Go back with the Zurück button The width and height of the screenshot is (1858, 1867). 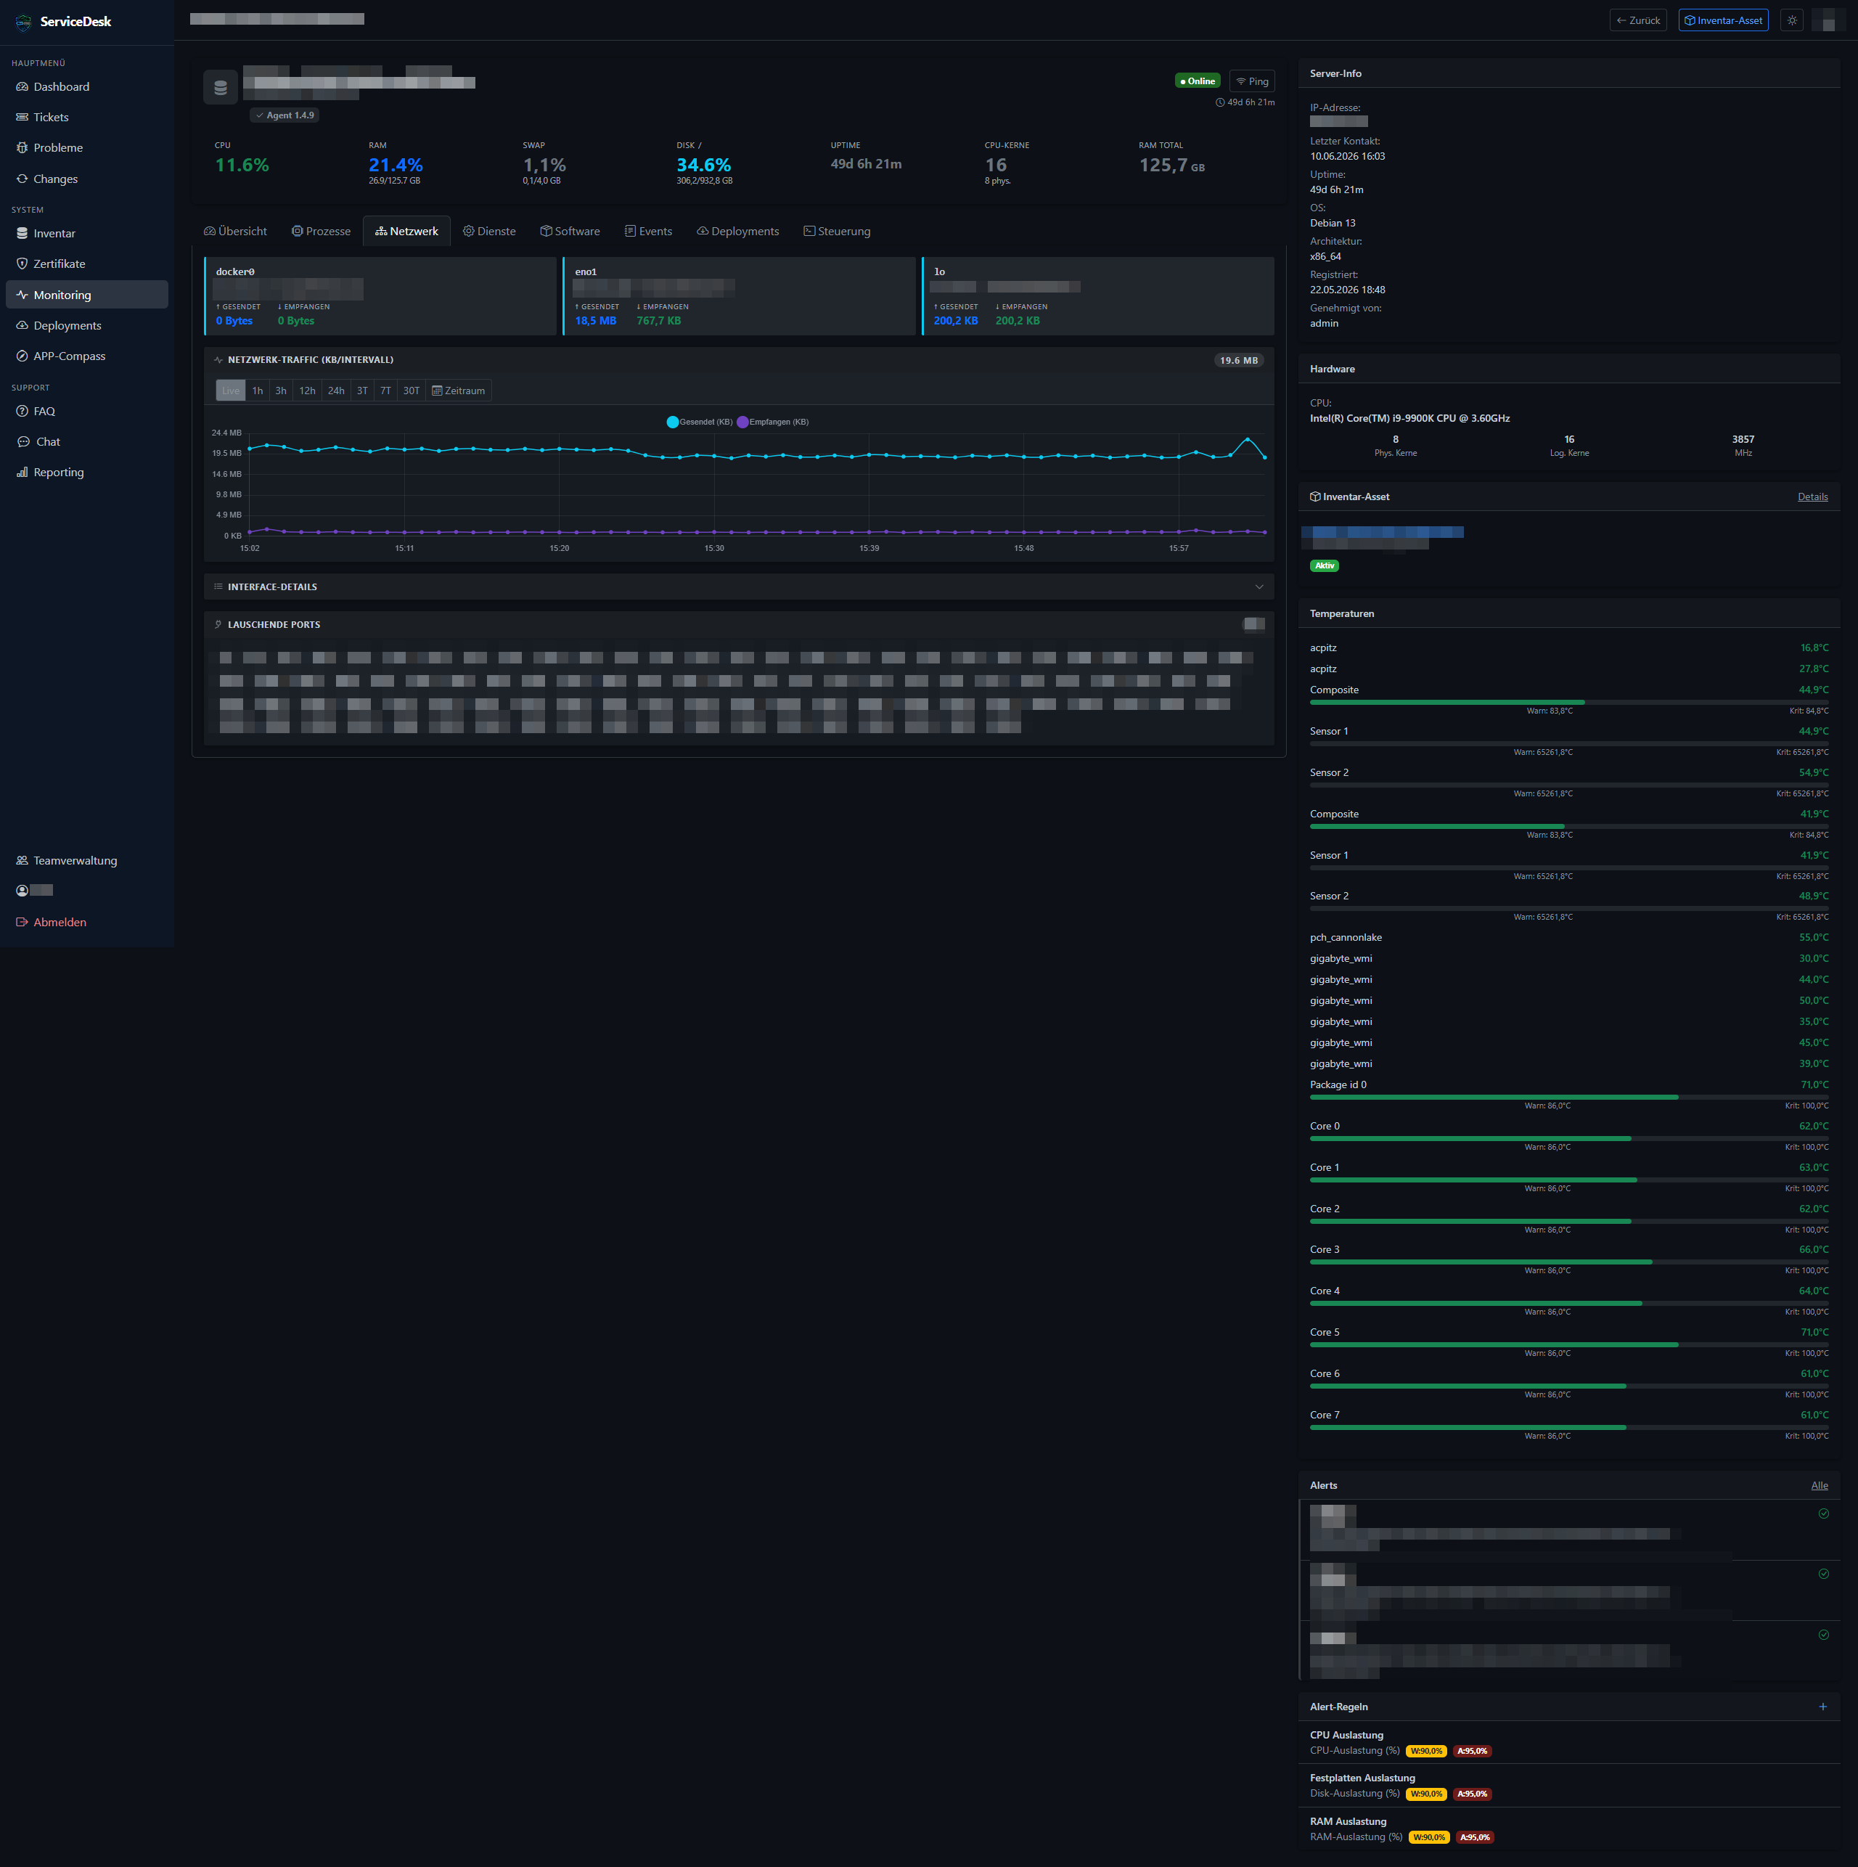[1637, 20]
